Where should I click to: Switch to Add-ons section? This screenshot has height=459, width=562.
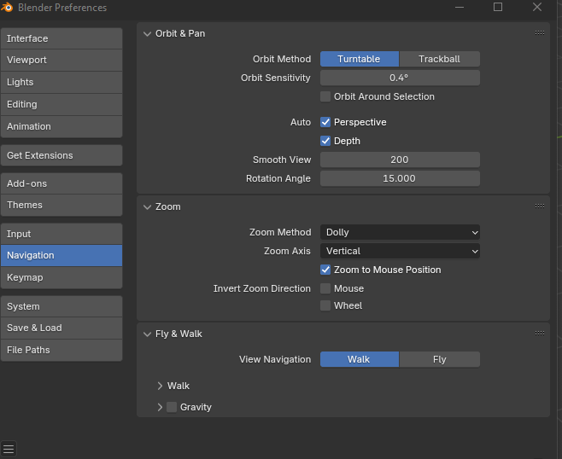[x=61, y=183]
